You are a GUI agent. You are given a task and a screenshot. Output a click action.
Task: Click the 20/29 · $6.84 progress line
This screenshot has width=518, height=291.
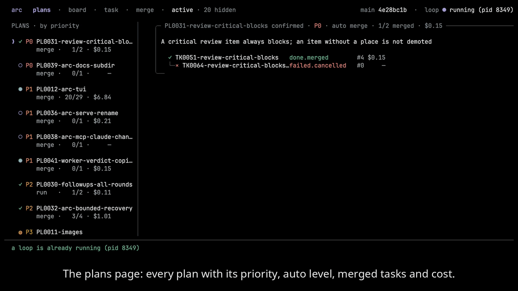(x=88, y=97)
